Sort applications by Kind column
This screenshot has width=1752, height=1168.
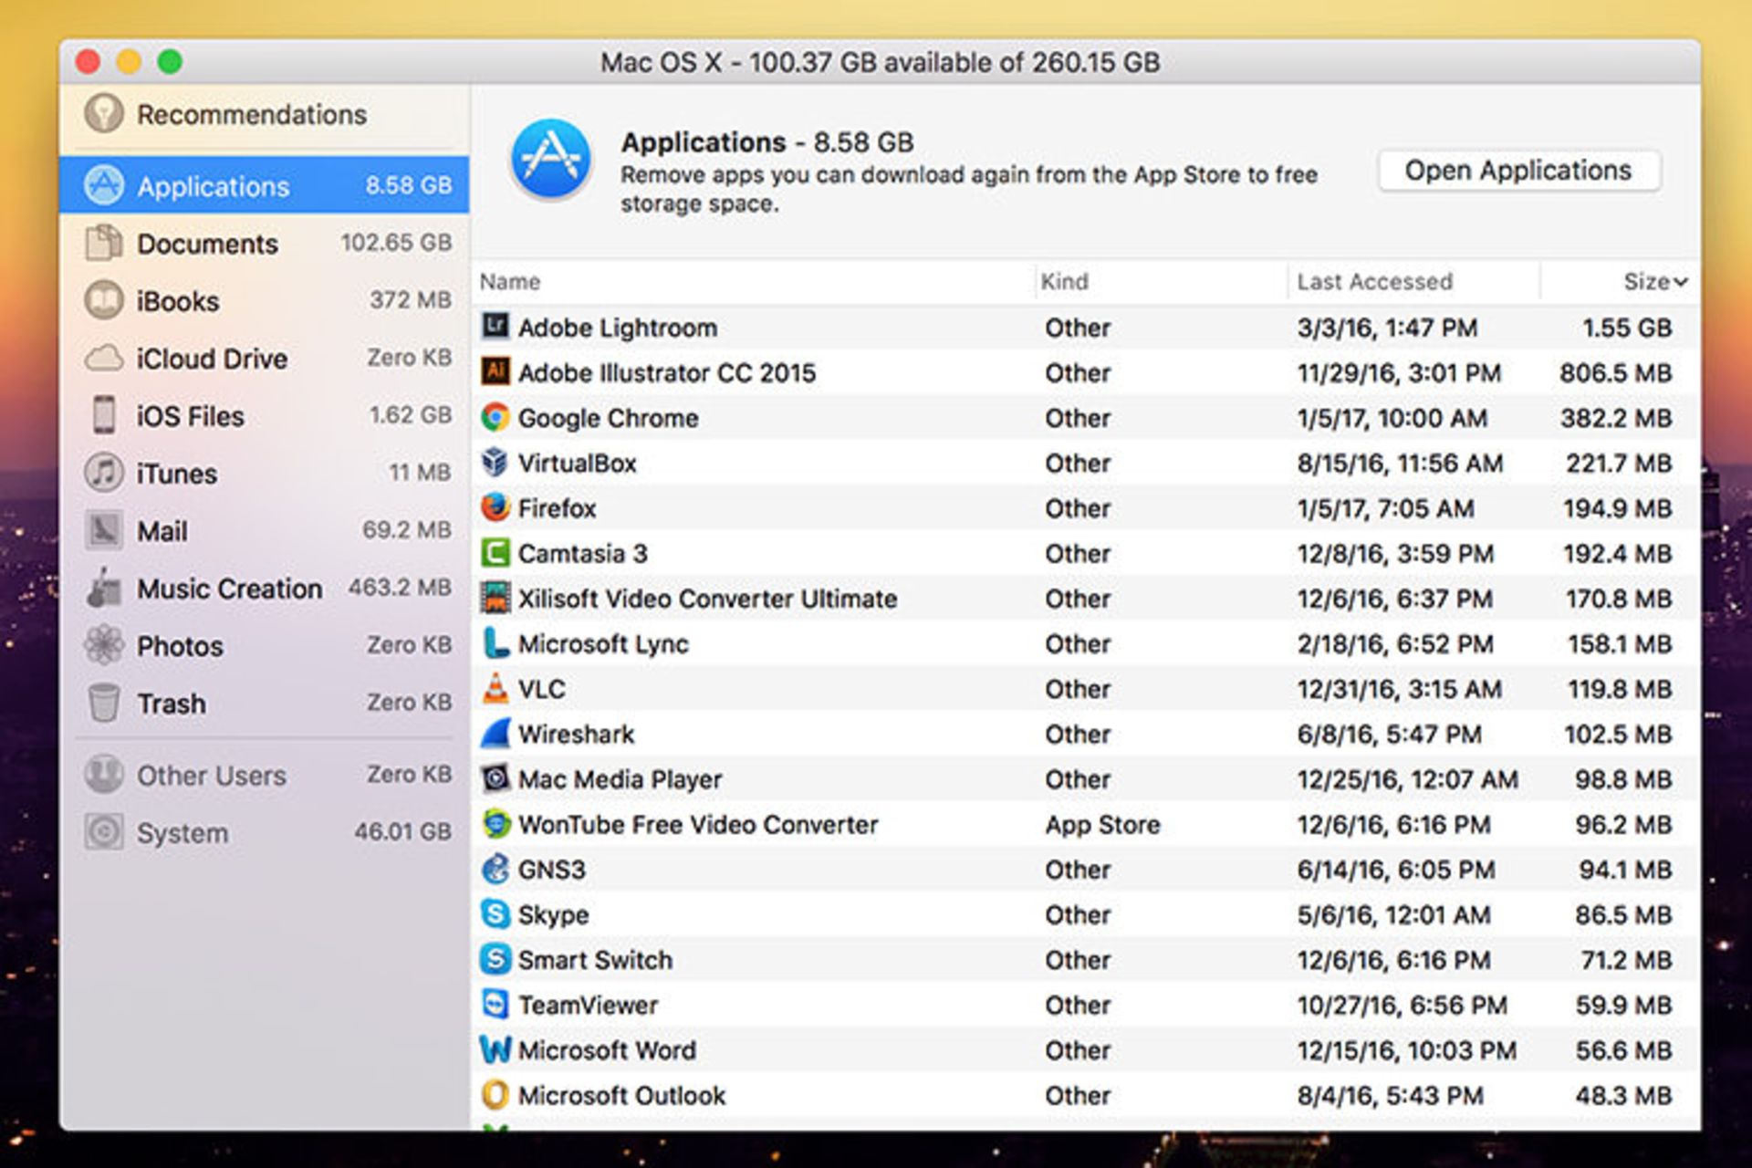1064,281
